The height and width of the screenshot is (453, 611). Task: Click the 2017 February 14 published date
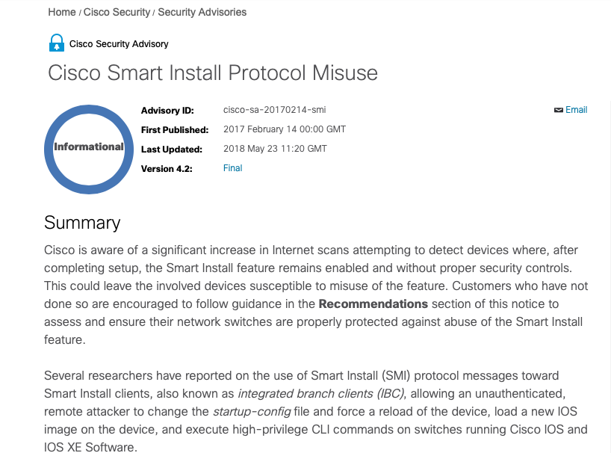(285, 129)
